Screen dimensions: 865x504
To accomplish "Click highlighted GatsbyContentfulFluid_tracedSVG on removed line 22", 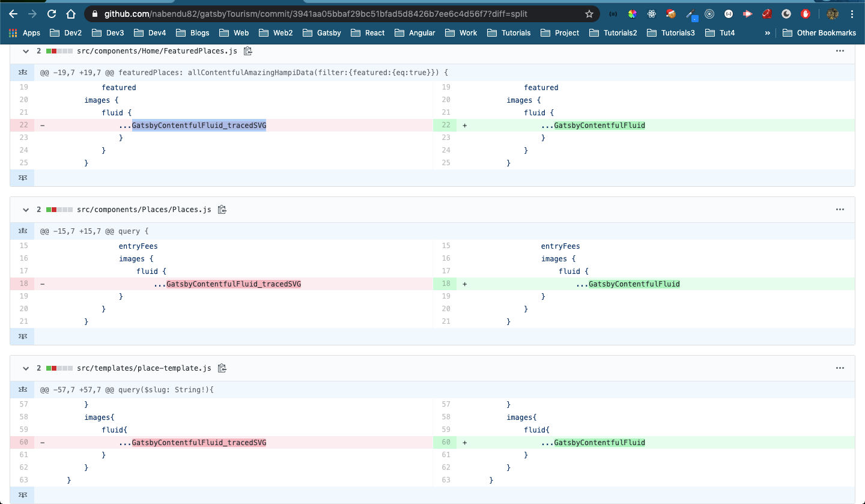I will 199,125.
